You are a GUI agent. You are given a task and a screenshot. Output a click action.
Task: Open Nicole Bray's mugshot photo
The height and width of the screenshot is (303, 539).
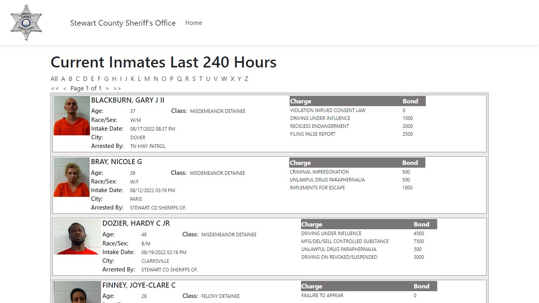pyautogui.click(x=71, y=177)
